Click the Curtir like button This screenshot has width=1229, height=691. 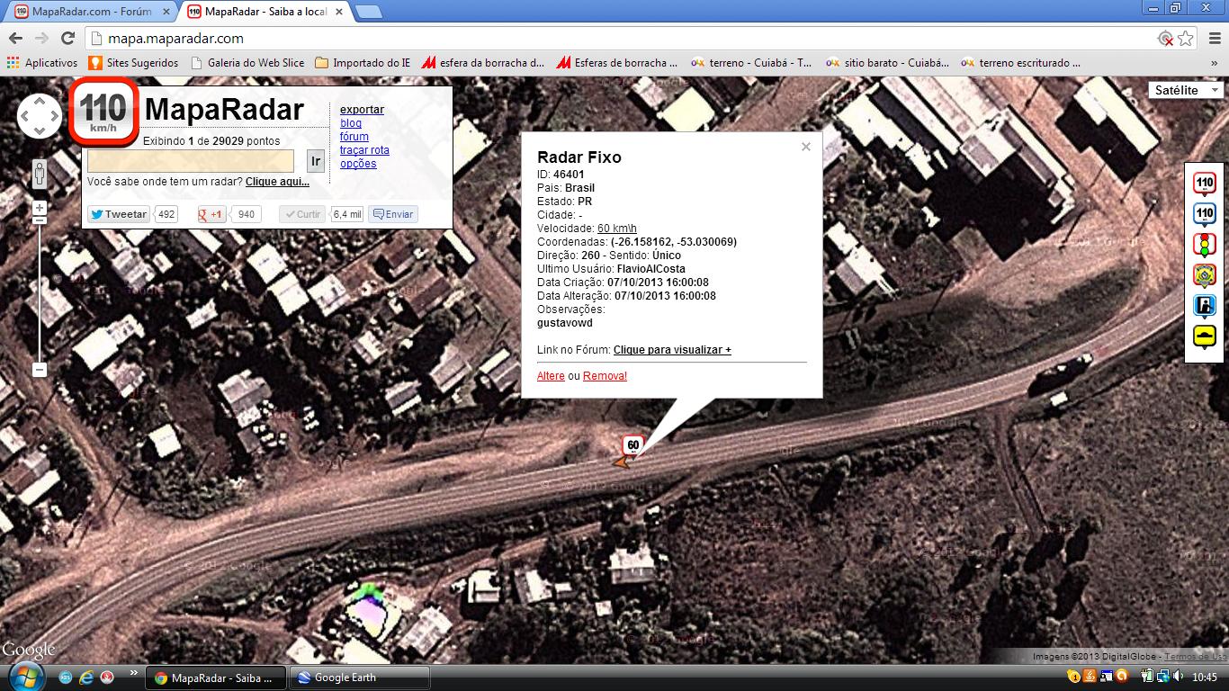coord(302,214)
